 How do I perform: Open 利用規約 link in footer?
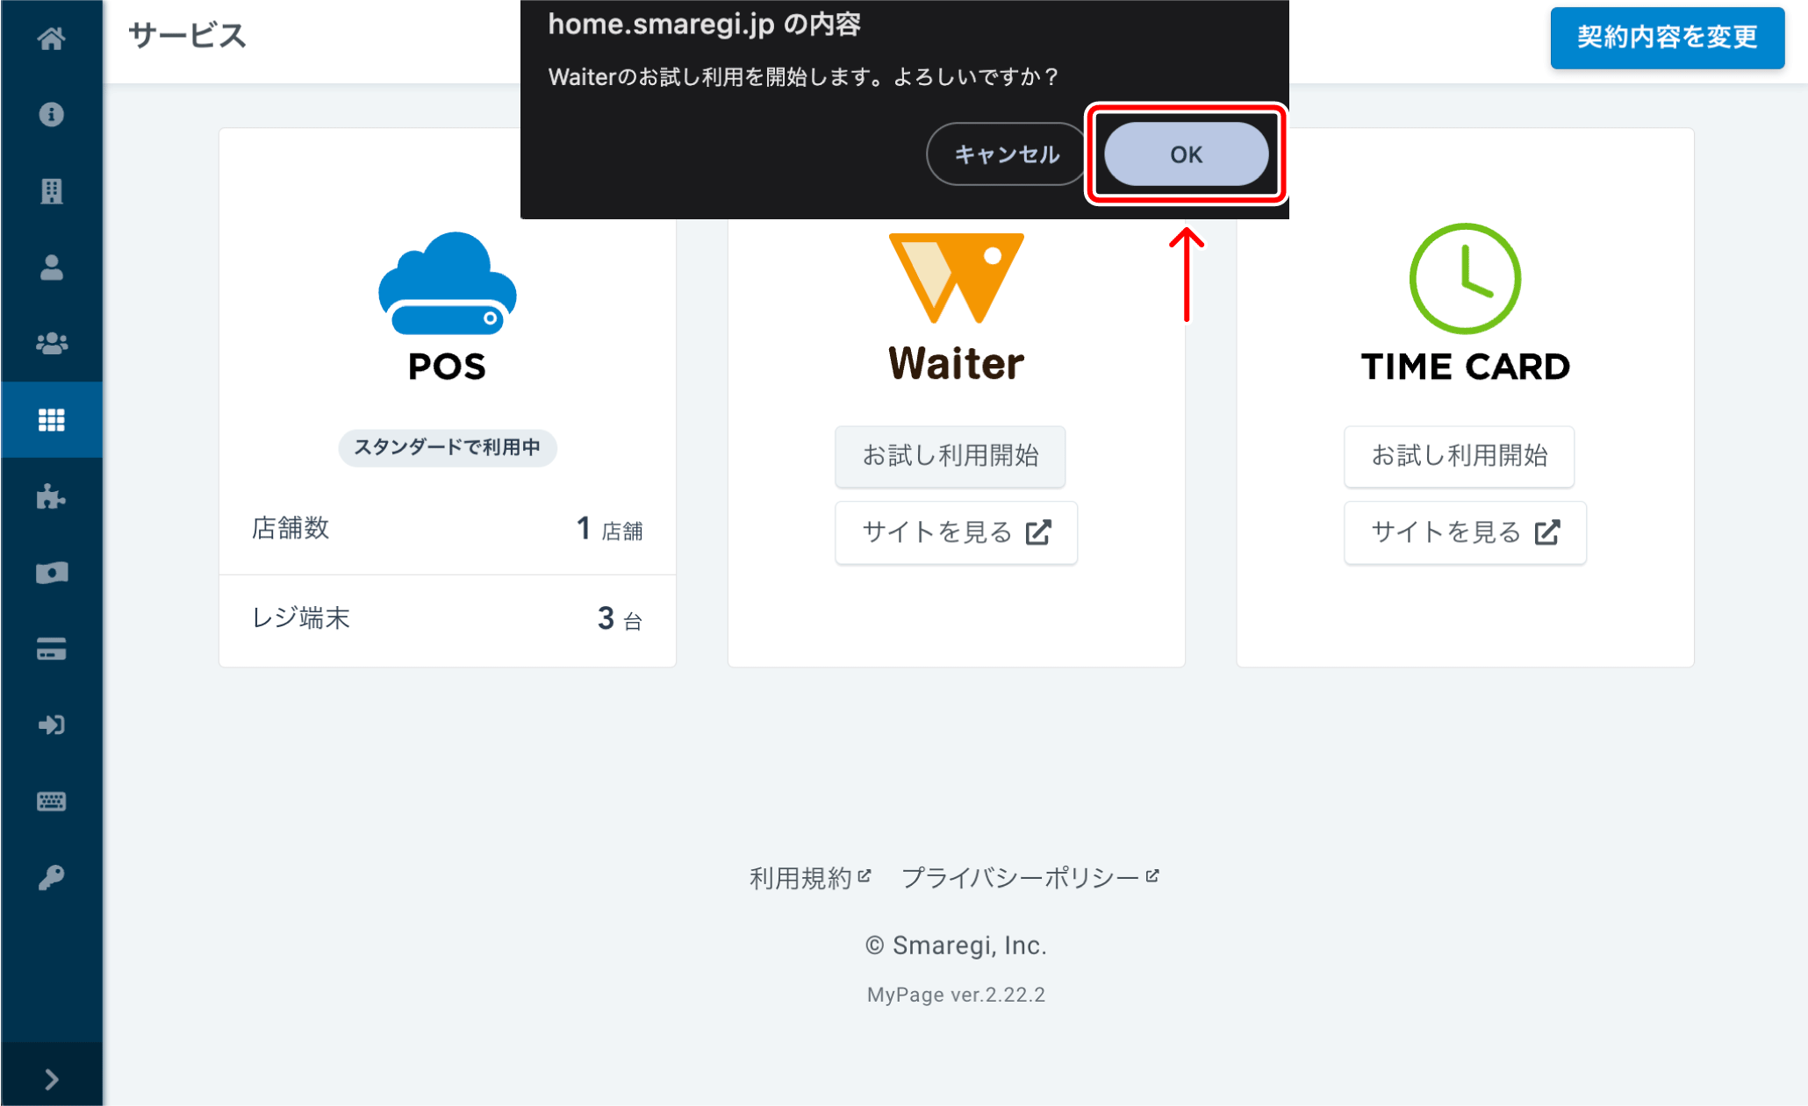(809, 877)
